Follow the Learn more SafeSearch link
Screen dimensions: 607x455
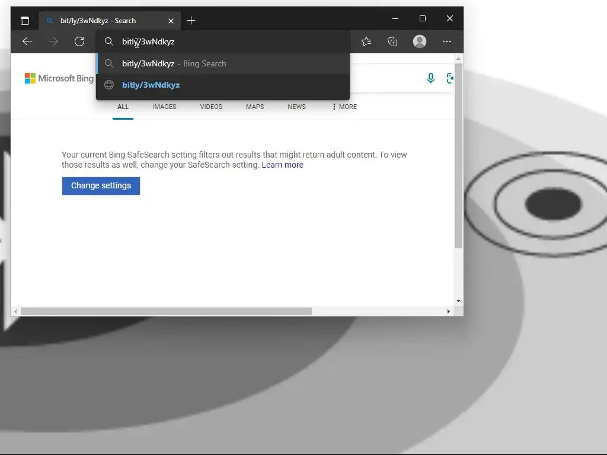(283, 165)
